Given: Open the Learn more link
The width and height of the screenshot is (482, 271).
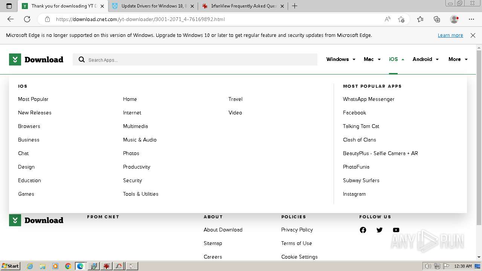Looking at the screenshot, I should pos(450,35).
